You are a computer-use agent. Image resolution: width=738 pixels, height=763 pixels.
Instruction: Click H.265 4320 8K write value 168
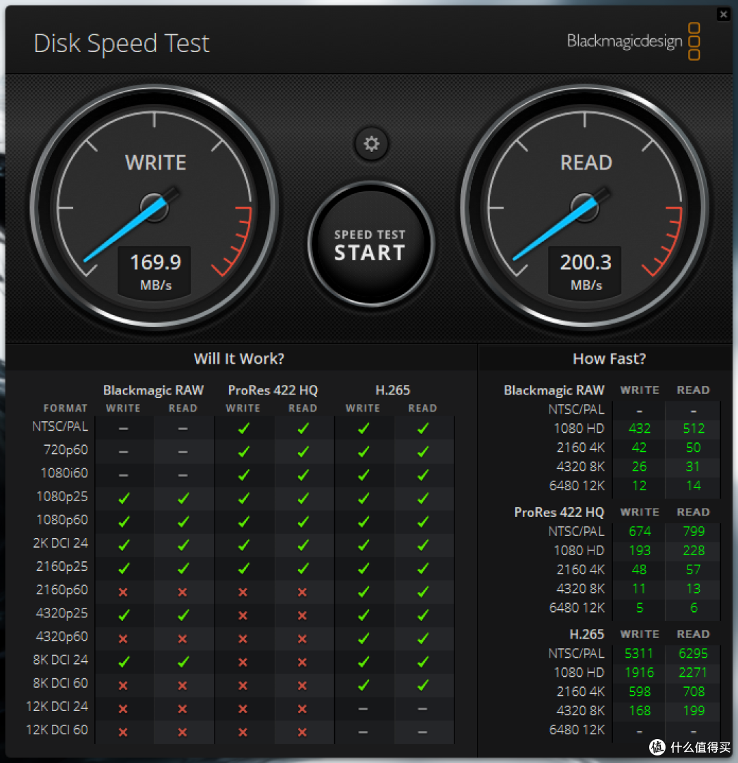[639, 710]
